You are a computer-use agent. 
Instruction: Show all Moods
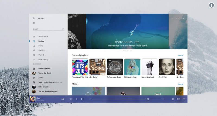click(x=181, y=84)
